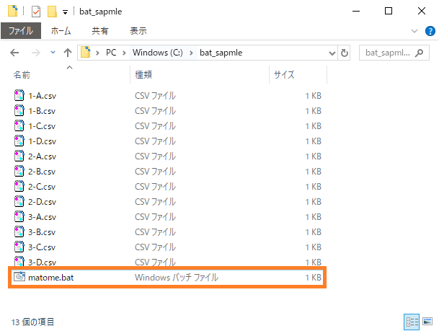Screen dimensions: 439x331
Task: Click PC in the address breadcrumb
Action: tap(111, 53)
